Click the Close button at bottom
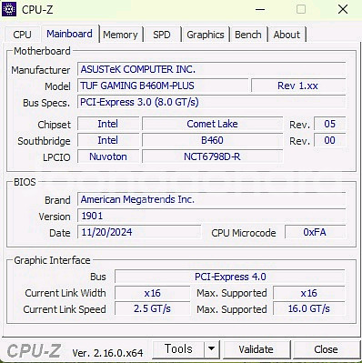The image size is (362, 363). 326,349
